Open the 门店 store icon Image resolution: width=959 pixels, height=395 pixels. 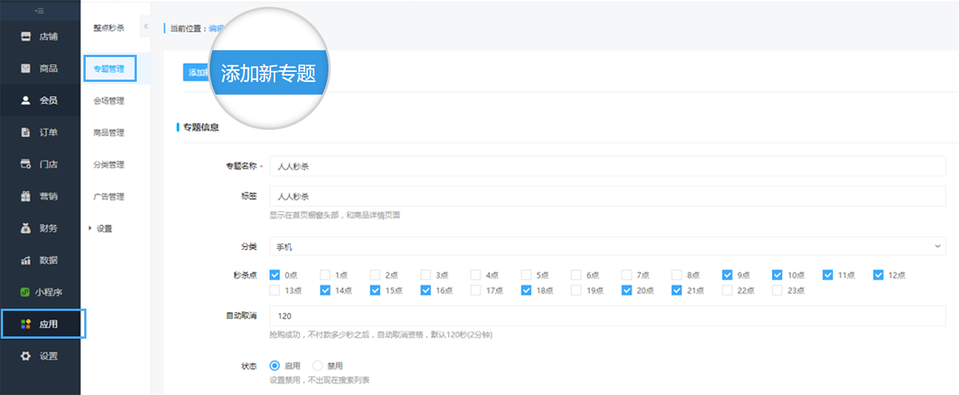[x=26, y=164]
